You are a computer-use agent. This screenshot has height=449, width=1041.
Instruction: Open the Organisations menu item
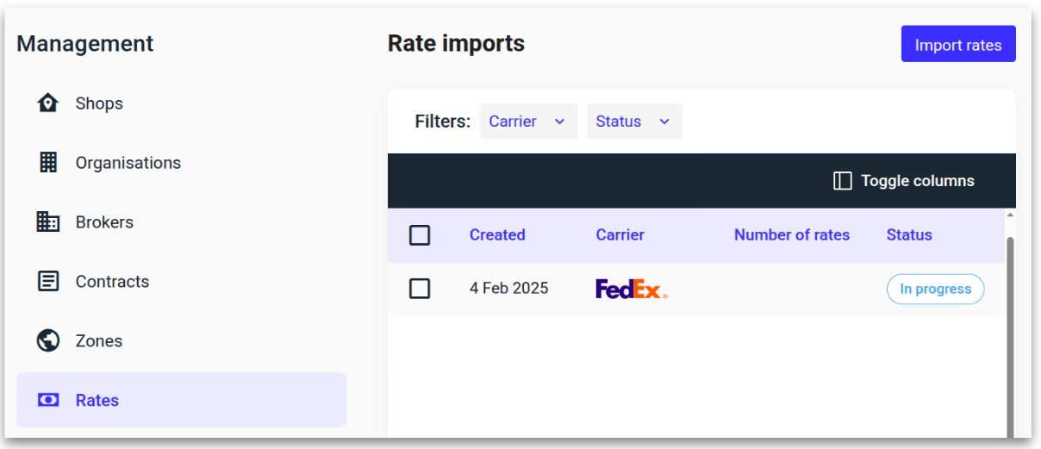128,163
